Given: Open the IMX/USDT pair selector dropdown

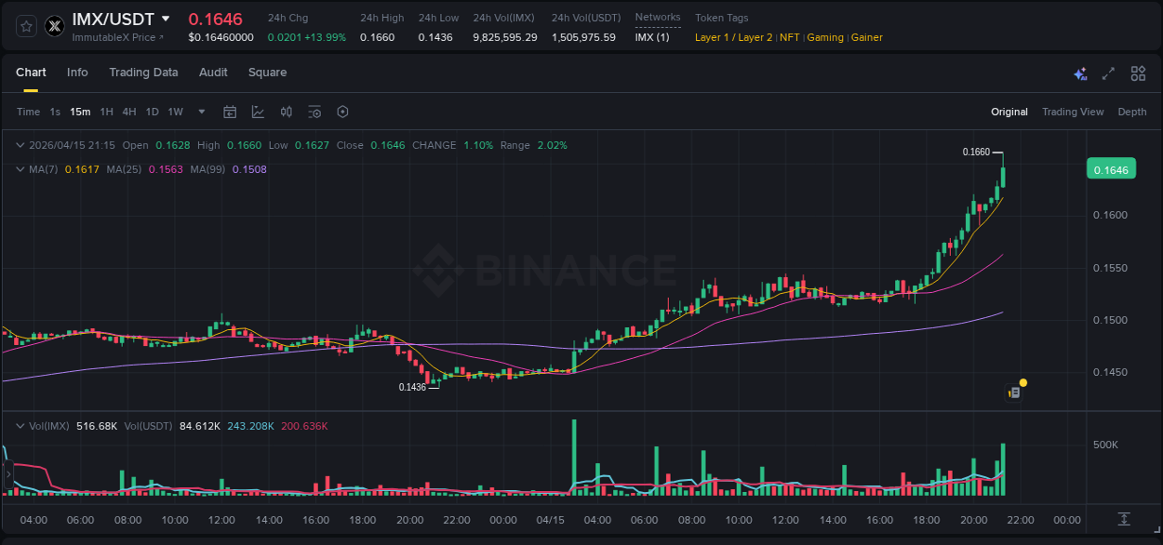Looking at the screenshot, I should pos(166,18).
